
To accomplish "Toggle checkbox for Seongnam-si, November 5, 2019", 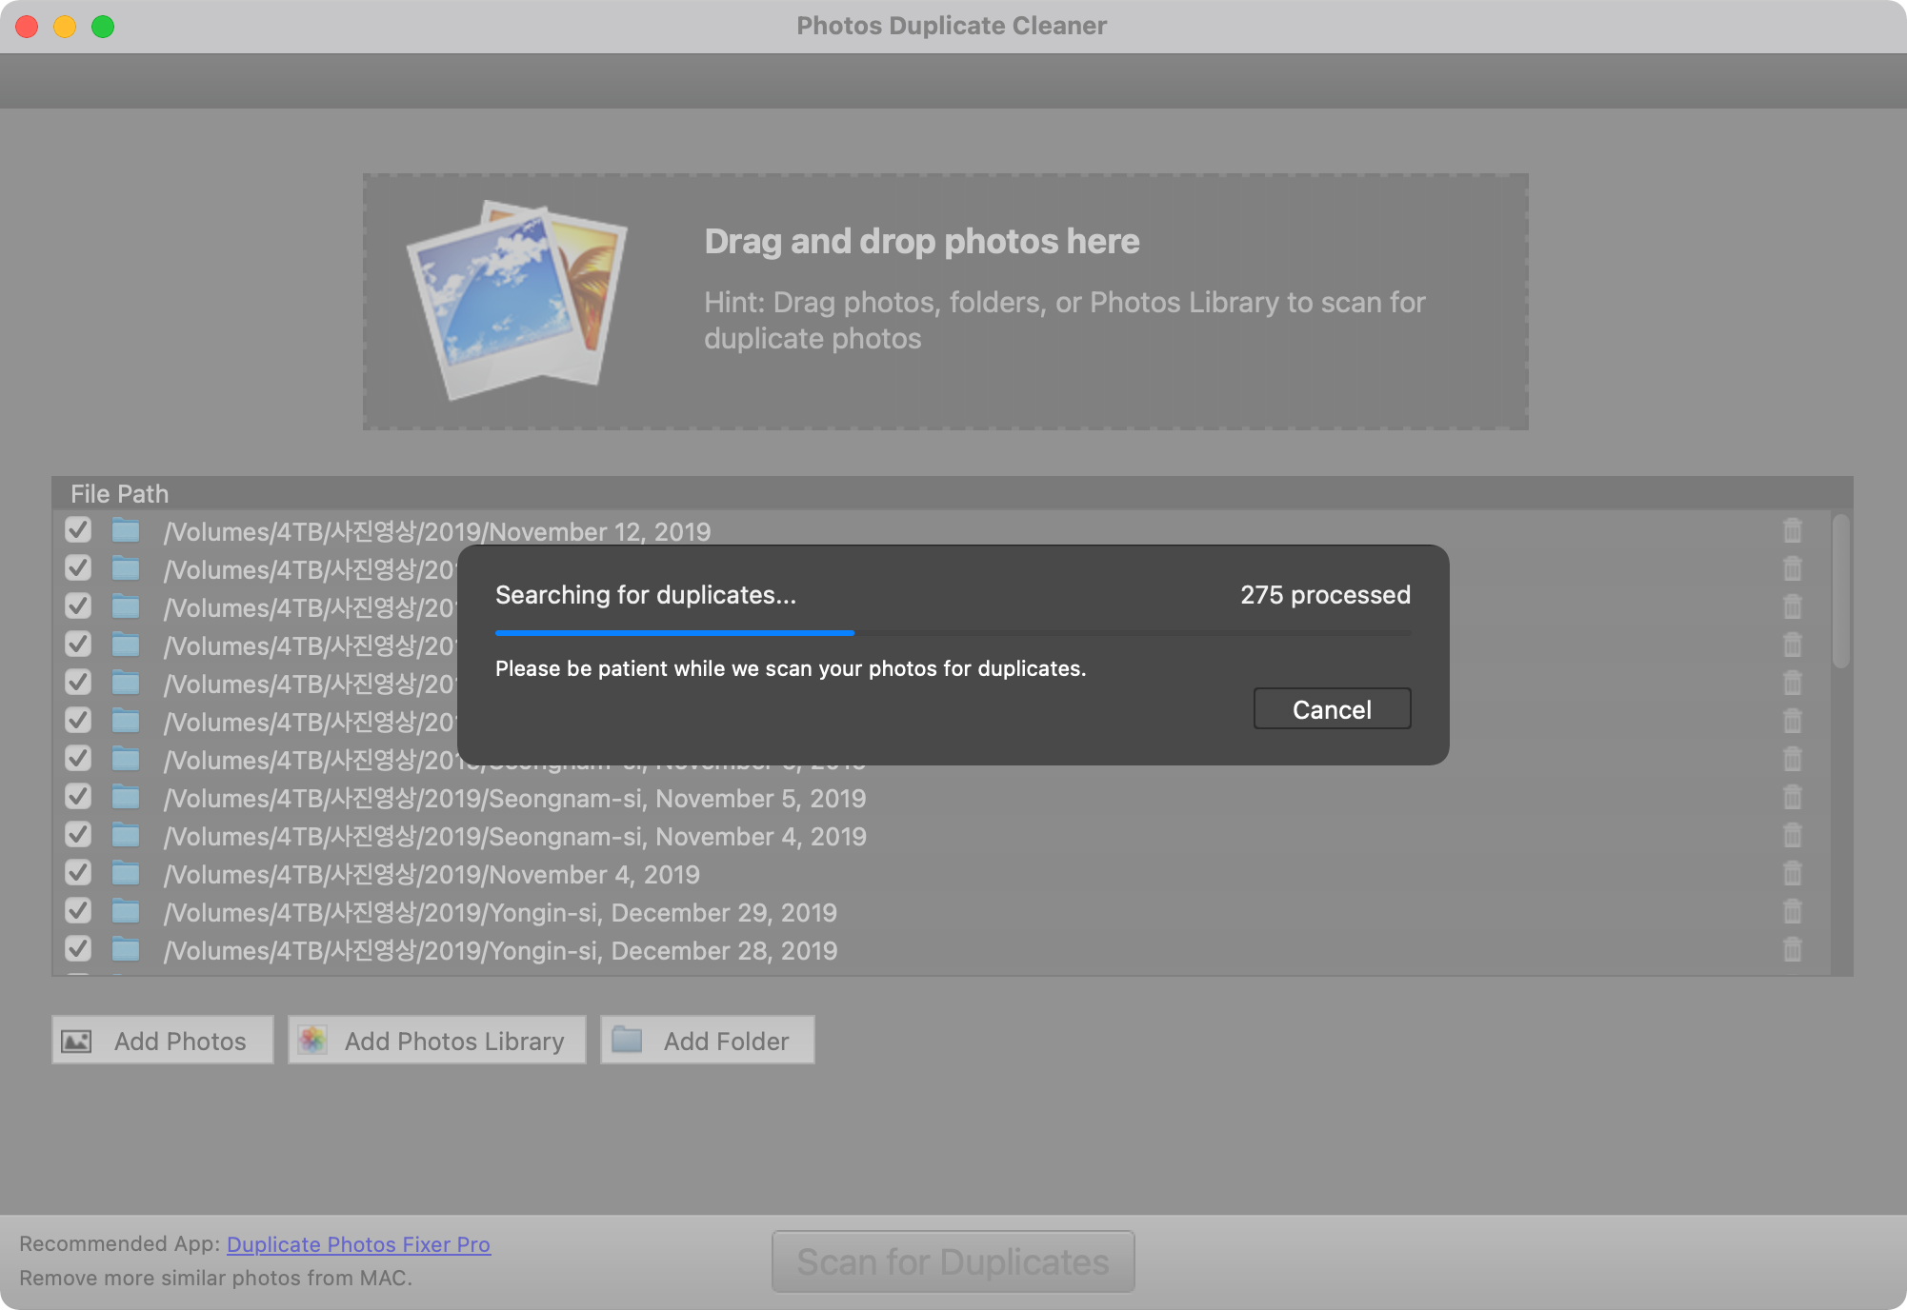I will click(78, 796).
